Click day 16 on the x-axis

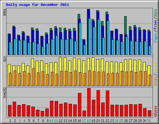(79, 121)
